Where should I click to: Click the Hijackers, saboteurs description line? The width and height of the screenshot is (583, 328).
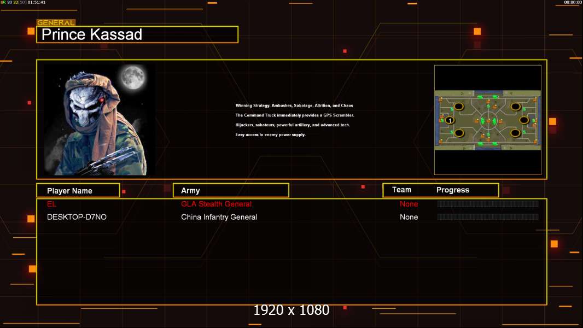click(x=293, y=125)
